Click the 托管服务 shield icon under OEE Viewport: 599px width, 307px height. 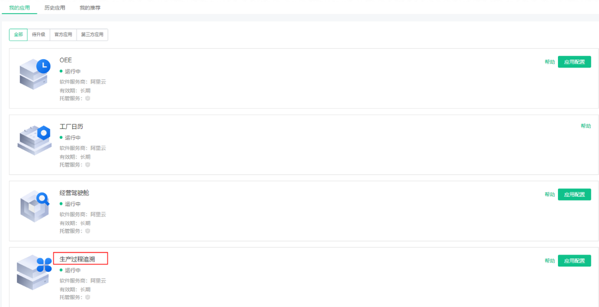88,99
